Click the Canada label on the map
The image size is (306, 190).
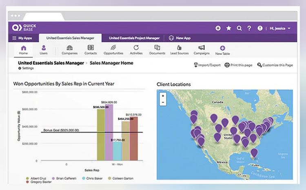tap(217, 102)
